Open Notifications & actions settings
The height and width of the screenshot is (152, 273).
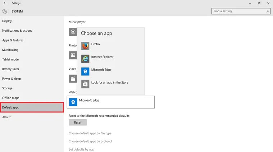coord(17,31)
